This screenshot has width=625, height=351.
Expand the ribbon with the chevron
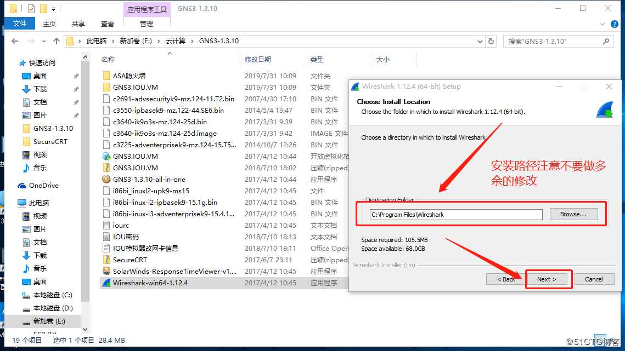click(603, 24)
